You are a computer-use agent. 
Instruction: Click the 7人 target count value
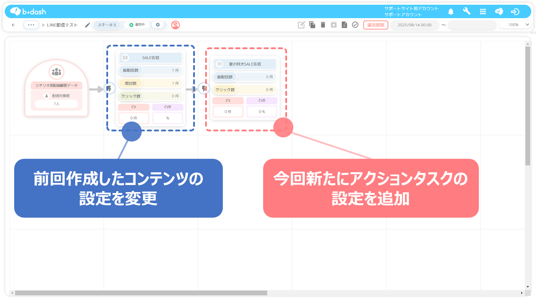(56, 104)
